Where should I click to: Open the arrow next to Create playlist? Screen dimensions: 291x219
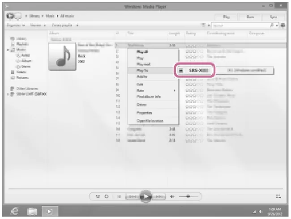pos(77,25)
